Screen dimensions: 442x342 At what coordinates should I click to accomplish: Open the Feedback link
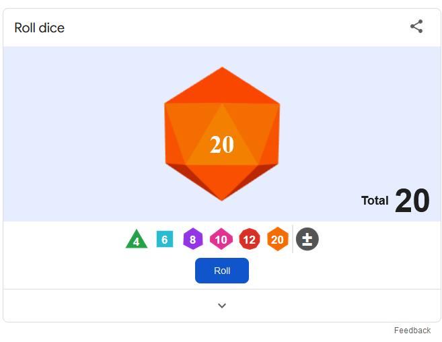pos(412,331)
